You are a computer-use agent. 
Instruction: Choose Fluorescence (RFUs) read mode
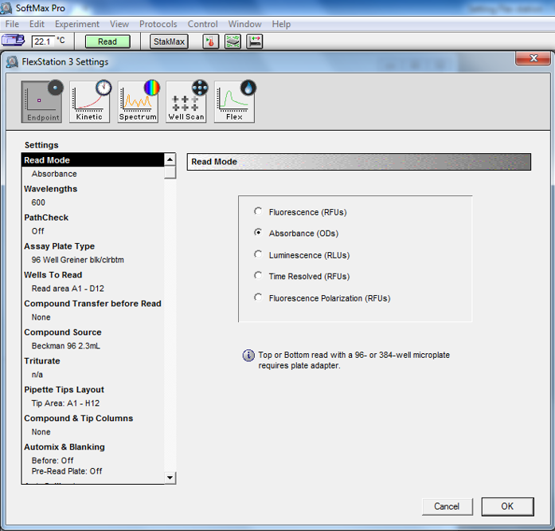point(258,211)
